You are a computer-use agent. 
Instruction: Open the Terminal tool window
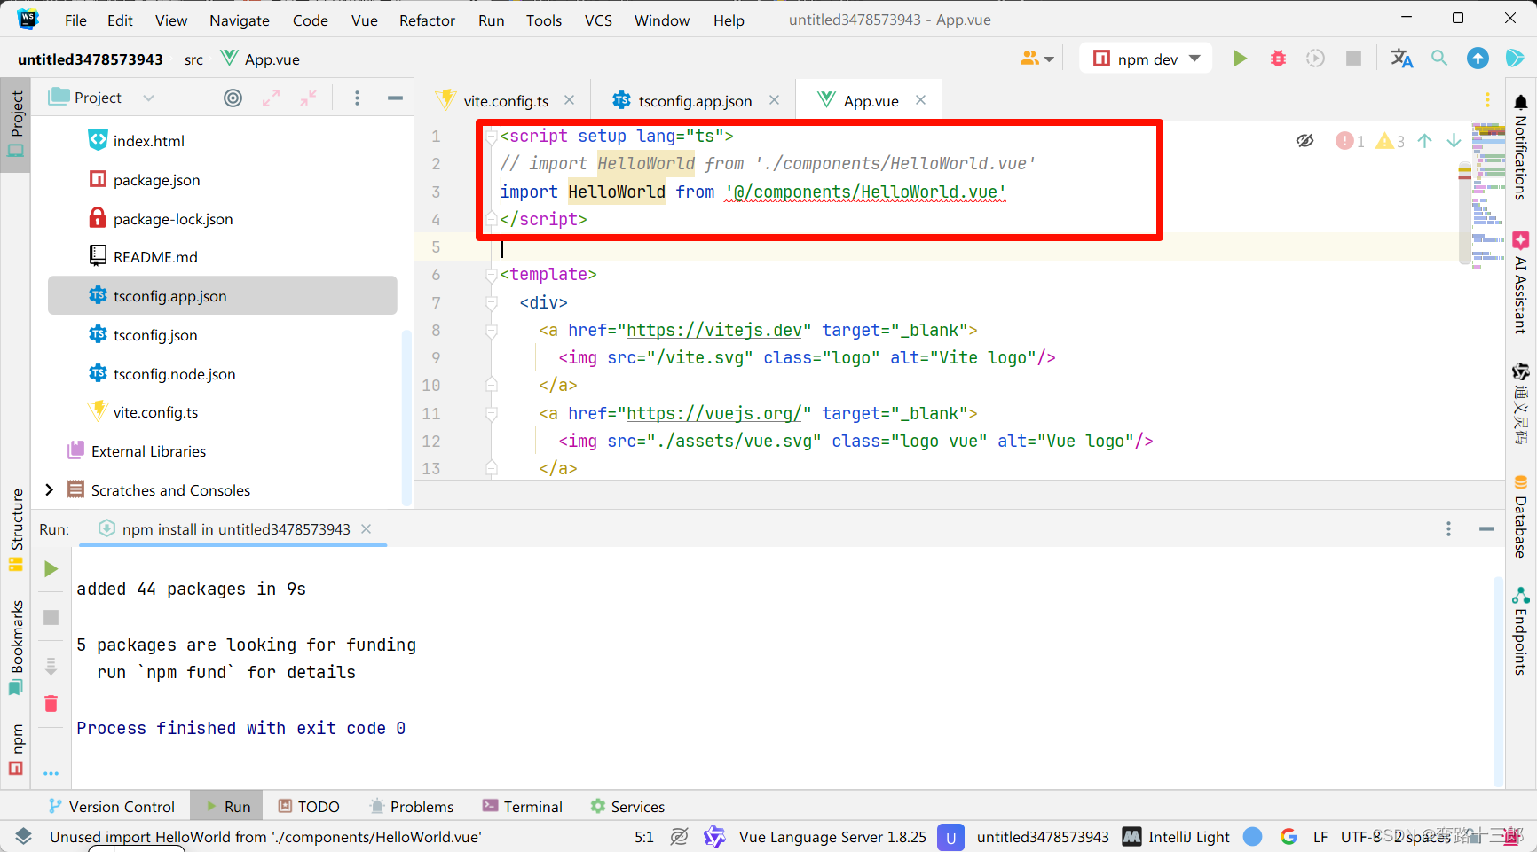523,807
